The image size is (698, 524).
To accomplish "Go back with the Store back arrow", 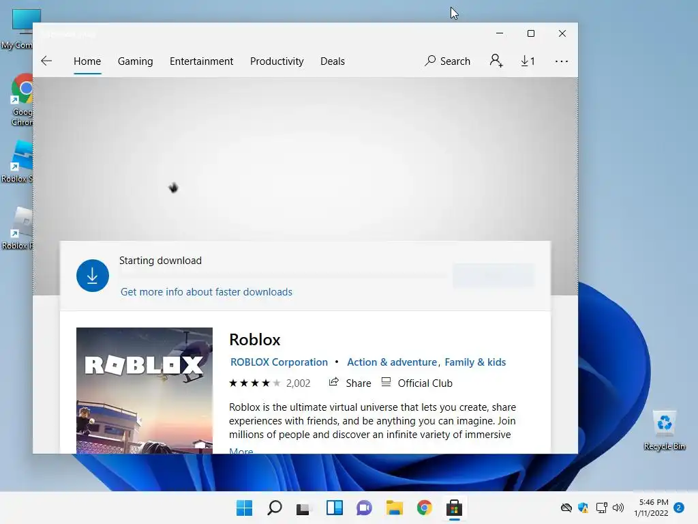I will click(46, 61).
